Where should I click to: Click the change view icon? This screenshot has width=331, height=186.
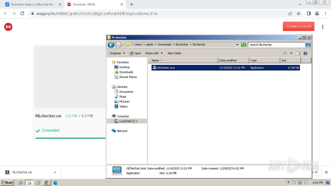(285, 53)
